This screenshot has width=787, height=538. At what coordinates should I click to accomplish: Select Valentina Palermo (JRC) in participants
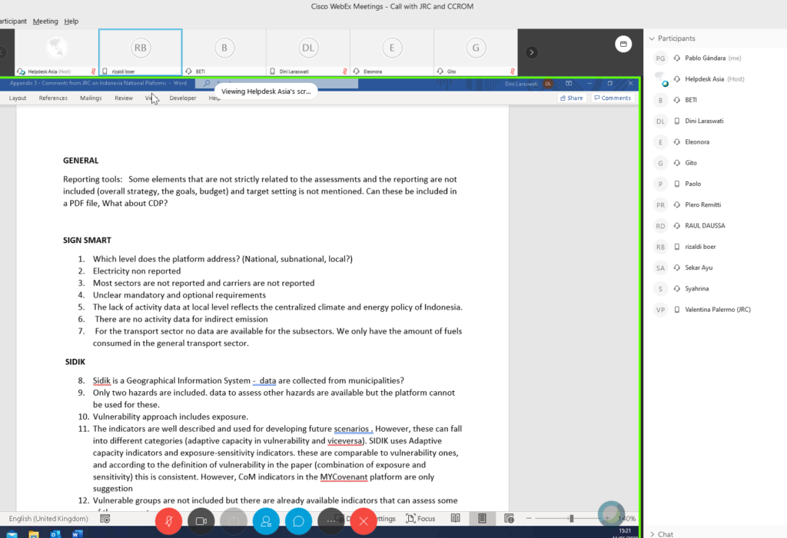(x=717, y=310)
